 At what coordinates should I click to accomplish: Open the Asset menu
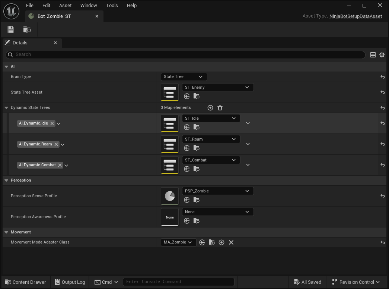(x=65, y=5)
